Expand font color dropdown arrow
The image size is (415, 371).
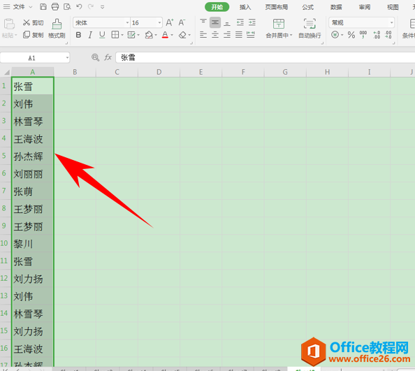tap(172, 35)
